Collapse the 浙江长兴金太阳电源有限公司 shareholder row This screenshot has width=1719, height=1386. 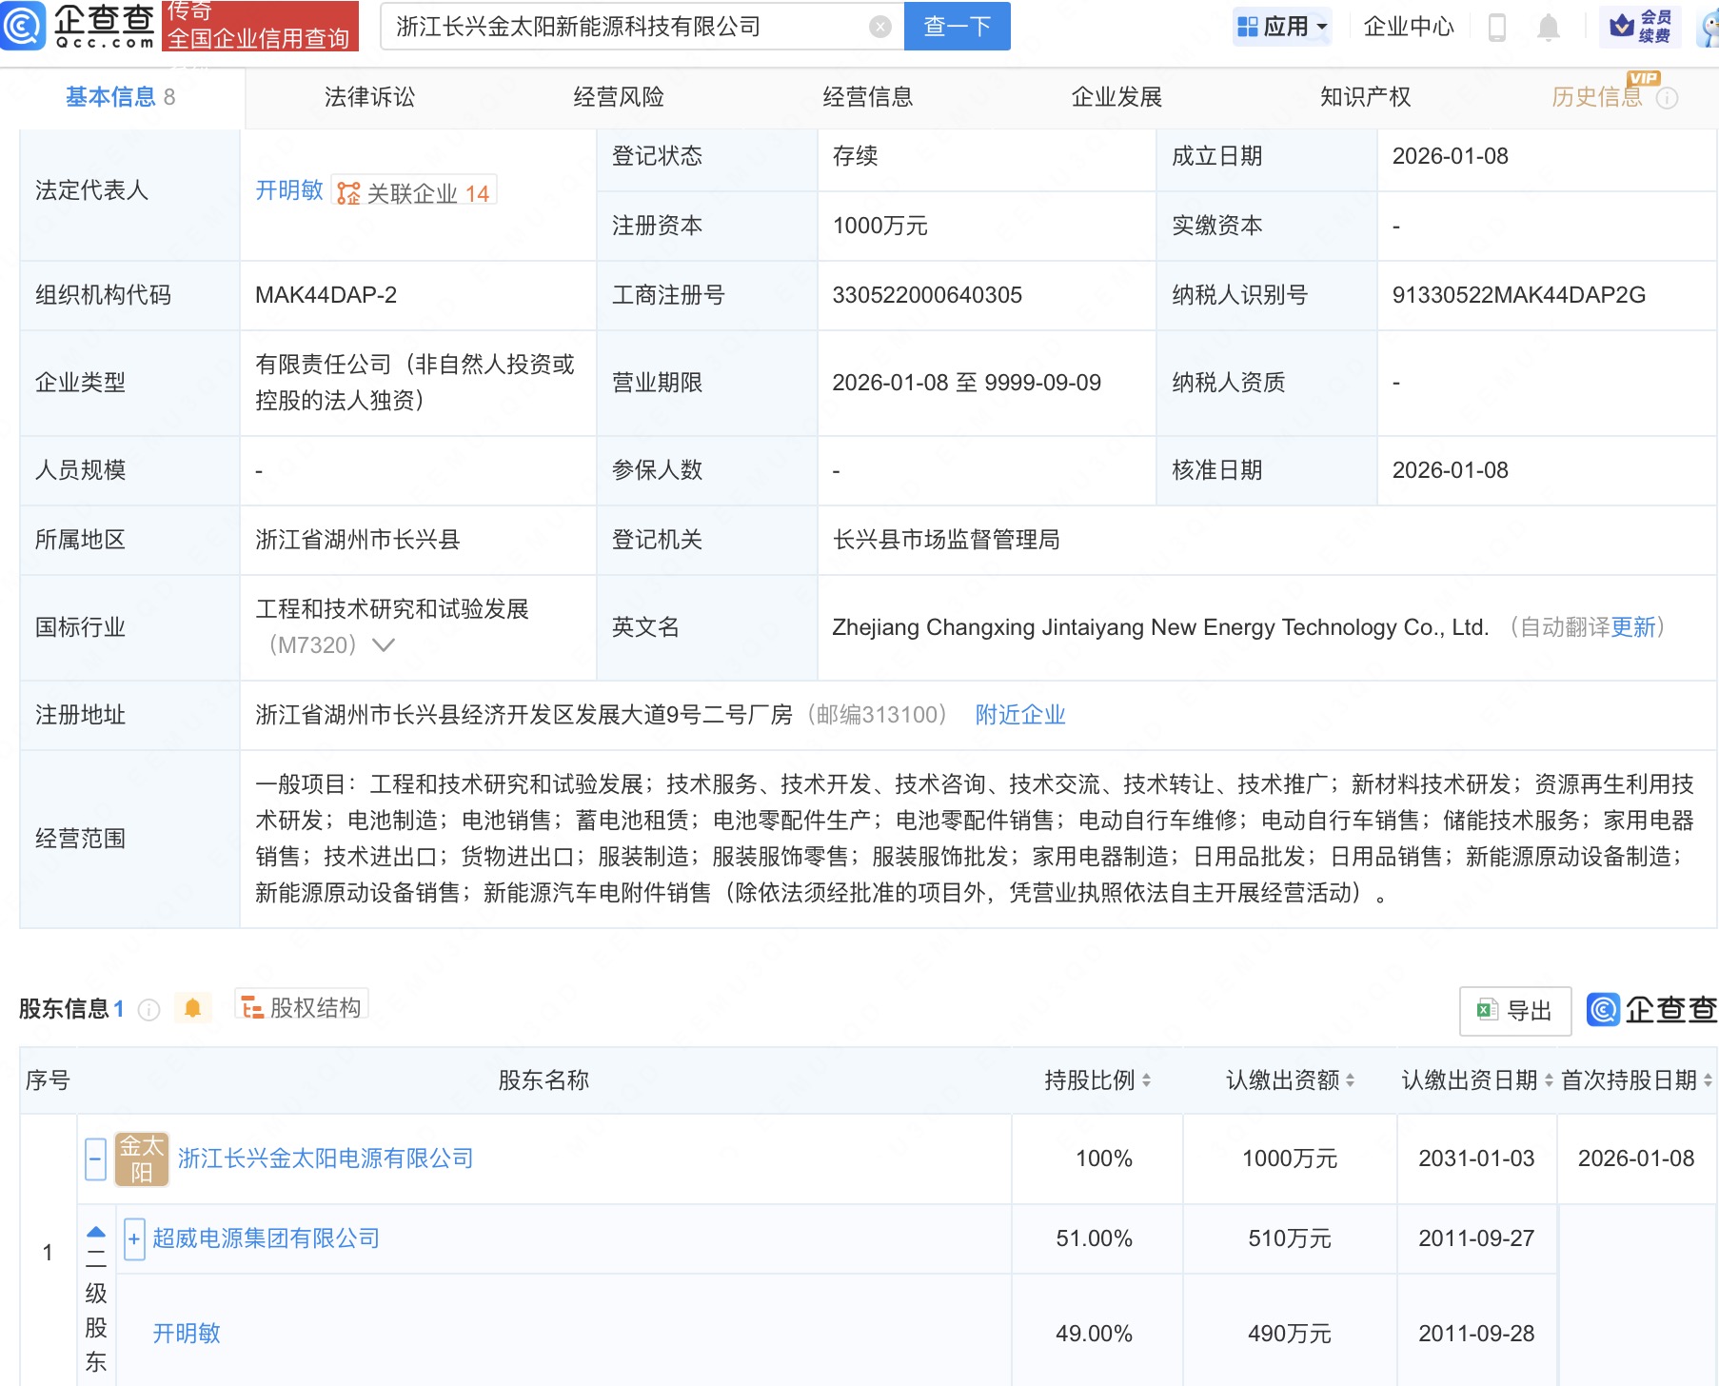[x=95, y=1159]
